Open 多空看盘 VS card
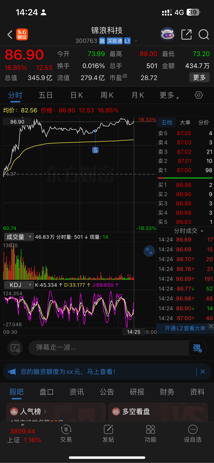Viewport: 214px width, 463px height. [x=158, y=412]
